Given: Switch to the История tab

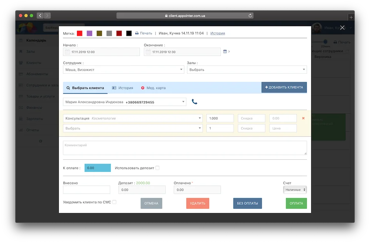Looking at the screenshot, I should 122,88.
